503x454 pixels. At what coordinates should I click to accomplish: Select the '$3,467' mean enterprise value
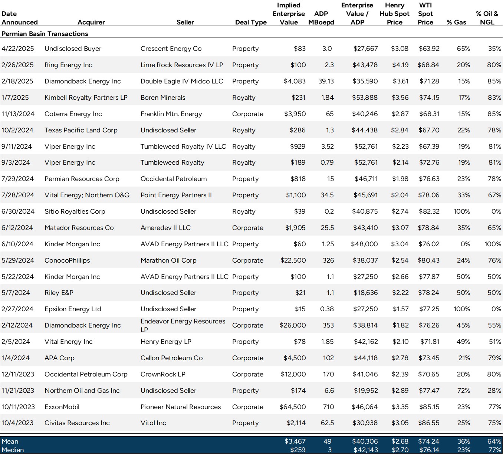pos(295,441)
